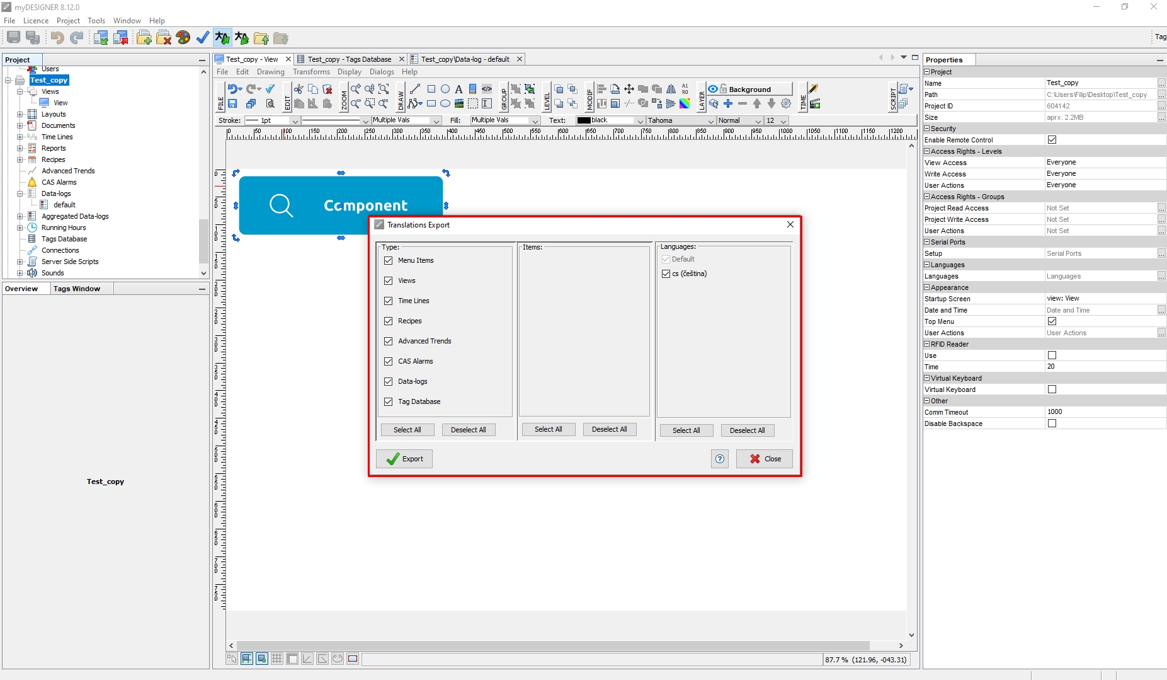Click Export button in Translations Export
The height and width of the screenshot is (680, 1167).
click(x=404, y=459)
